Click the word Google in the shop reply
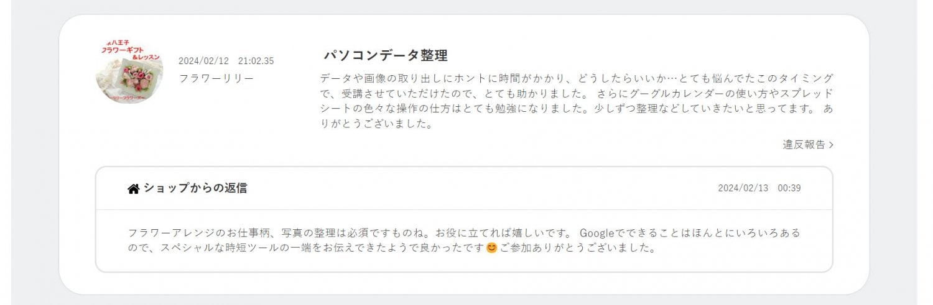933x305 pixels. tap(596, 233)
